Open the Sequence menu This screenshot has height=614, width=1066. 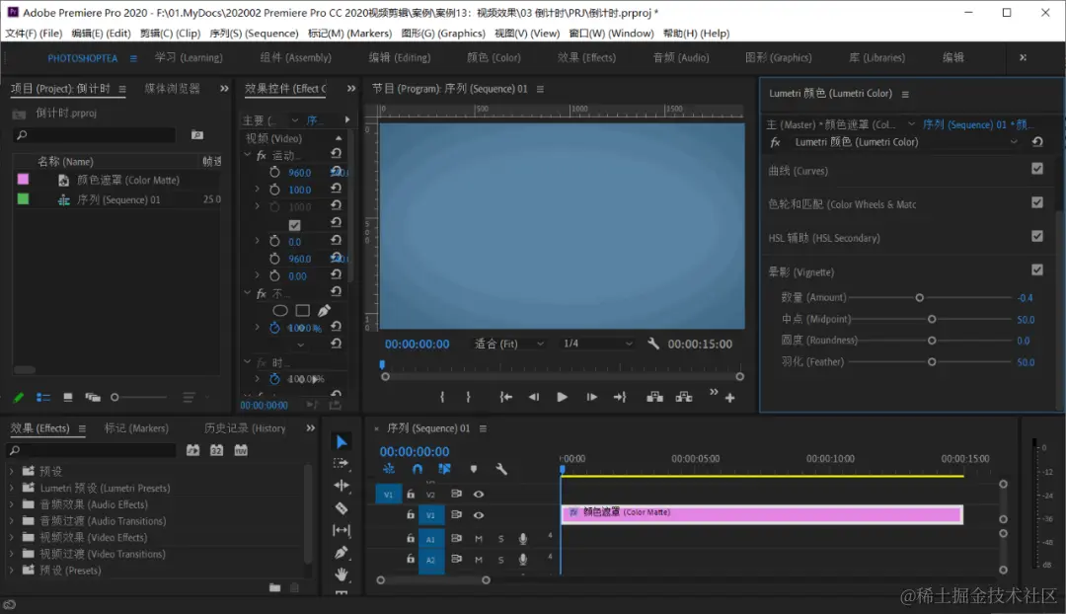(x=254, y=34)
